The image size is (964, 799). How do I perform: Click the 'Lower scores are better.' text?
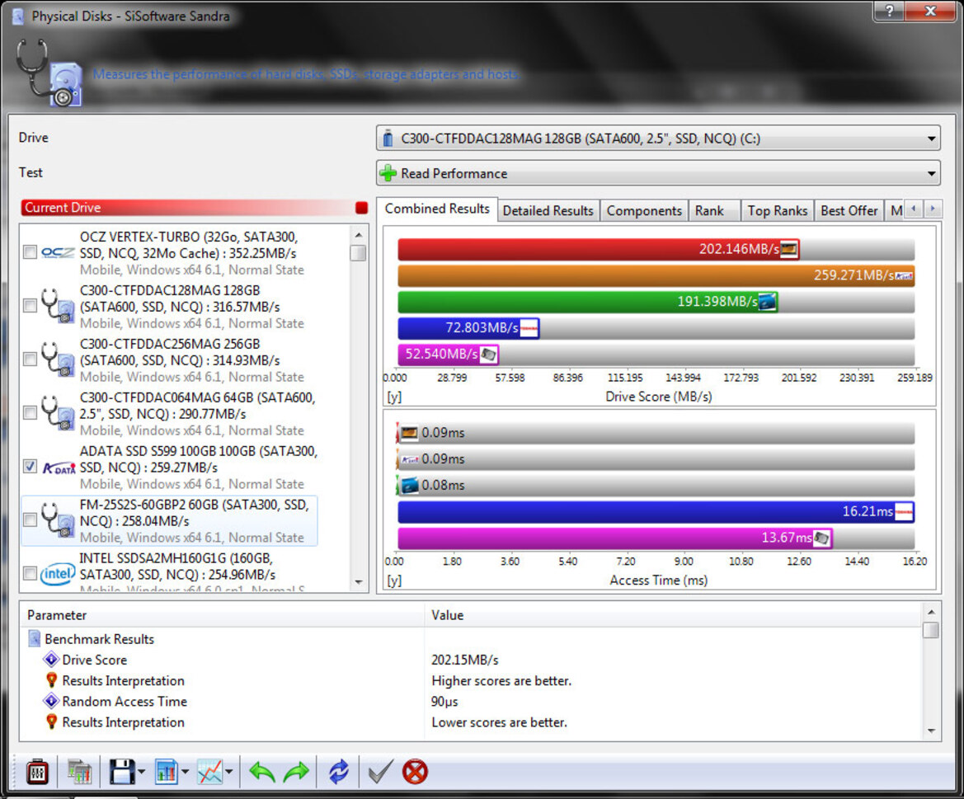pyautogui.click(x=499, y=723)
